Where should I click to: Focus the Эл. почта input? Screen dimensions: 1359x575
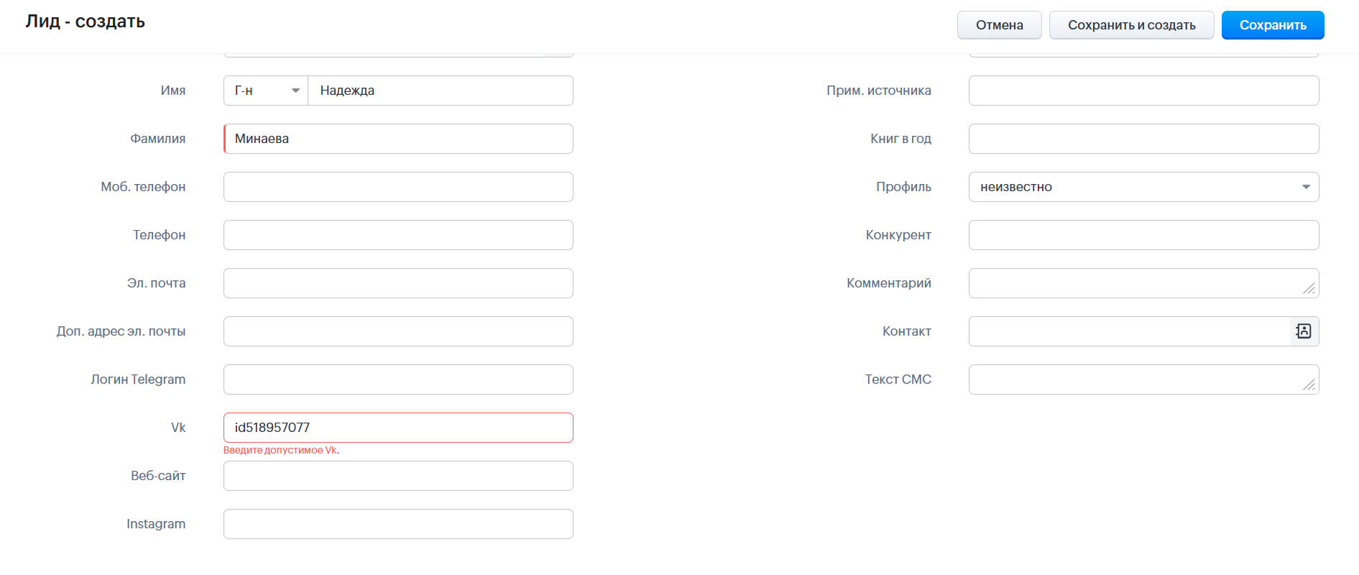398,283
